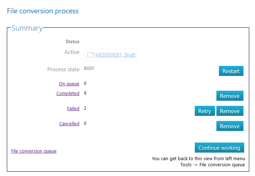
Task: Click the document icon beside VX3000091
Action: (x=91, y=55)
